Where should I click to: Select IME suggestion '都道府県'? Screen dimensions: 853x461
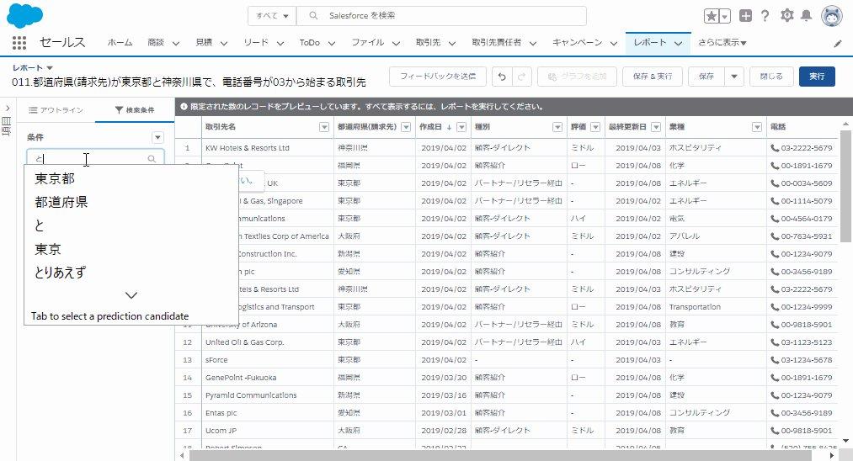61,202
